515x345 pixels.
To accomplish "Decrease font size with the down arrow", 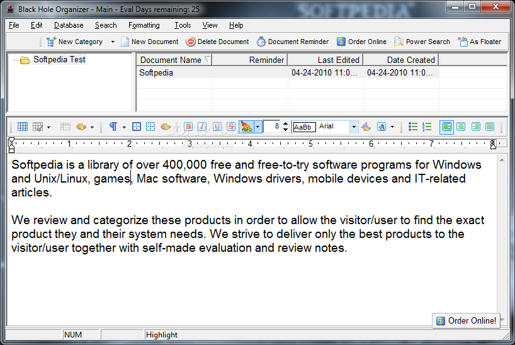I will point(285,130).
